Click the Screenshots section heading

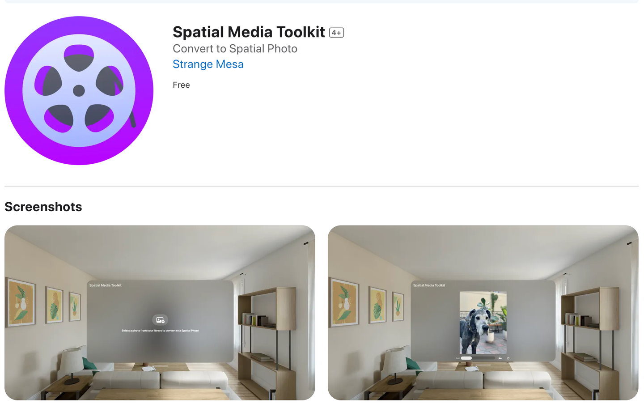pyautogui.click(x=43, y=207)
